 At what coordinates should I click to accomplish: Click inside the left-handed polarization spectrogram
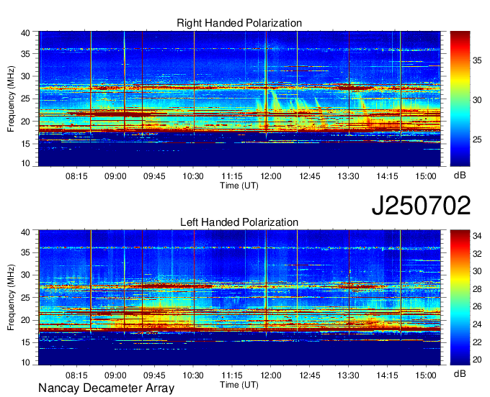tap(239, 298)
